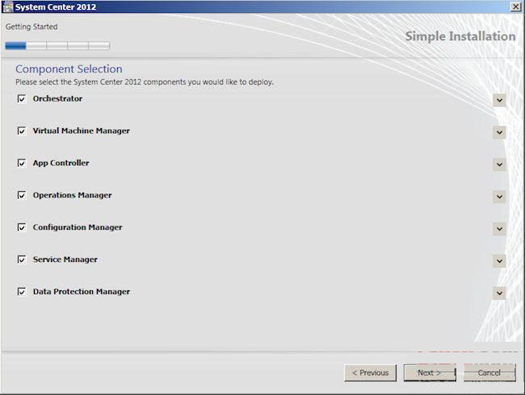
Task: Cancel the installation wizard
Action: [489, 373]
